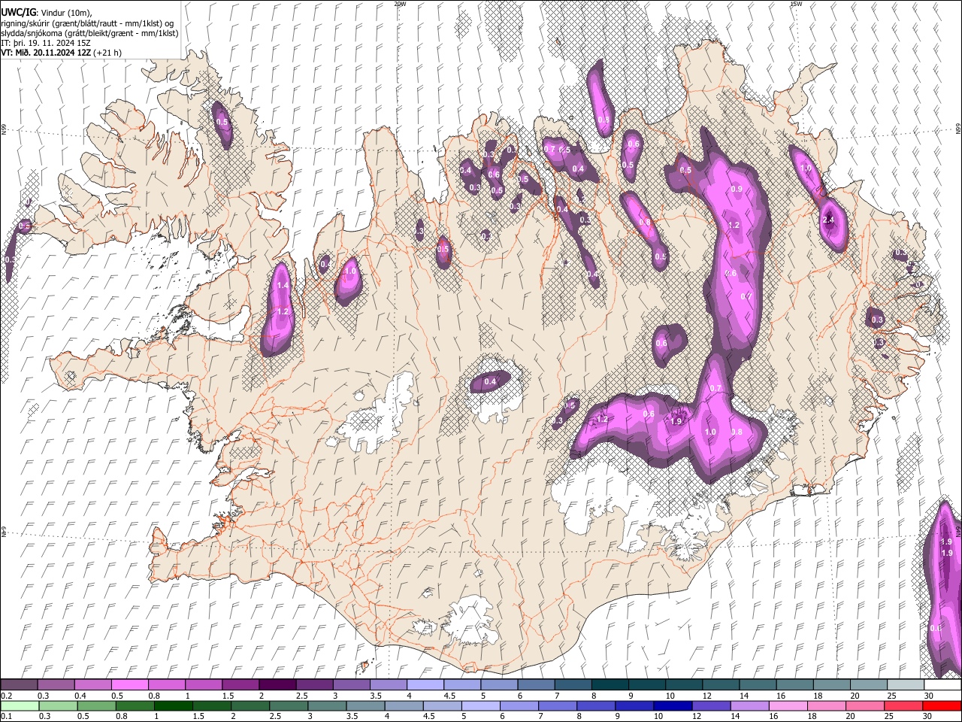Select the darkest purple snow-scale swatch between 2 and 2.5

pos(277,685)
